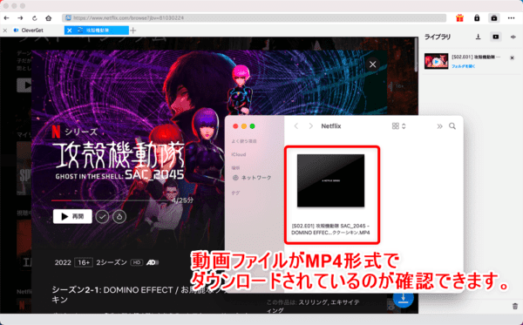Toggle the My List checkmark button

click(102, 217)
